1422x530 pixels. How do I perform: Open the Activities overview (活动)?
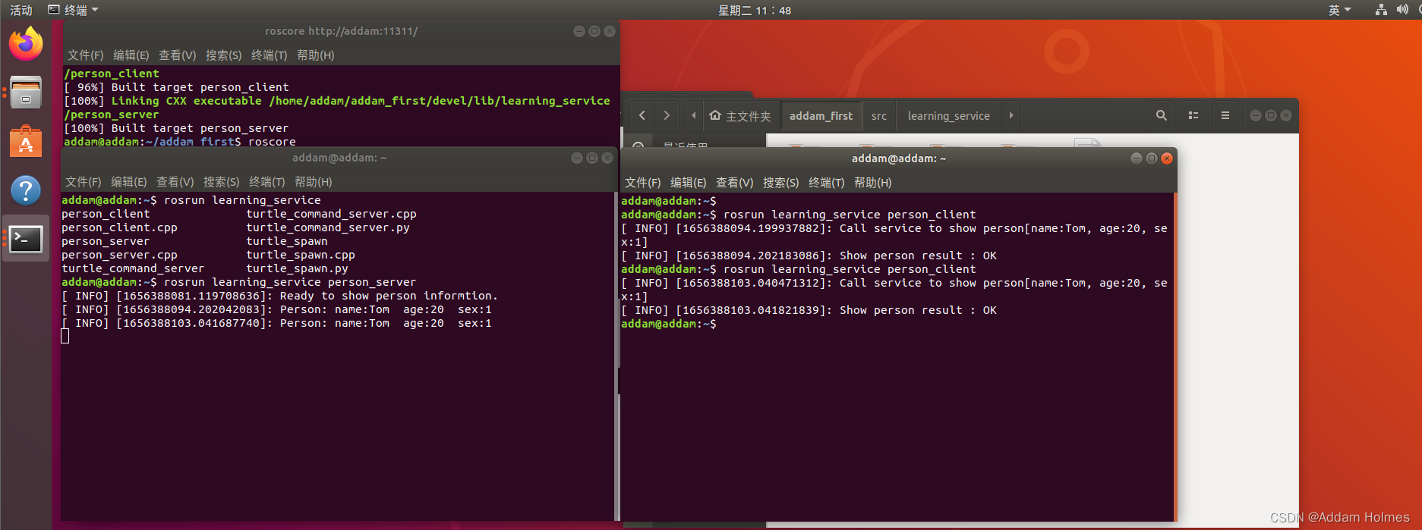coord(20,10)
